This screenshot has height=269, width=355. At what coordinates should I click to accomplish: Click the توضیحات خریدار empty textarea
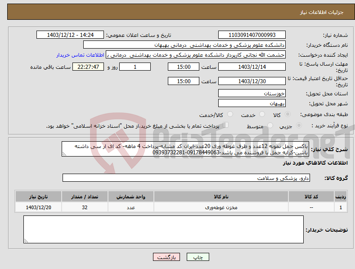point(163,229)
